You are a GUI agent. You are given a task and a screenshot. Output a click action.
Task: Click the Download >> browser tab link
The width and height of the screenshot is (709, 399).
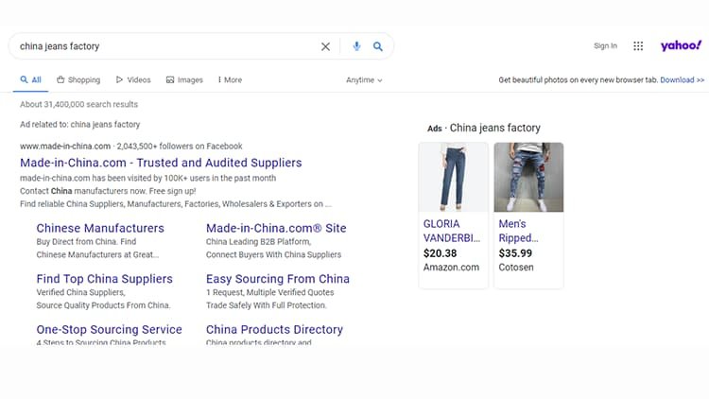pyautogui.click(x=682, y=79)
